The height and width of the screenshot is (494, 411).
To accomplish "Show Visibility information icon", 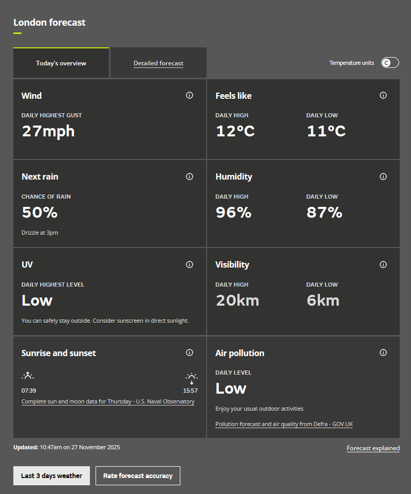I will click(383, 264).
